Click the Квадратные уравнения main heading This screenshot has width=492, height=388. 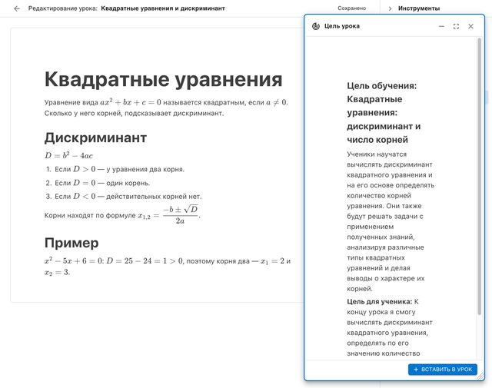[163, 79]
